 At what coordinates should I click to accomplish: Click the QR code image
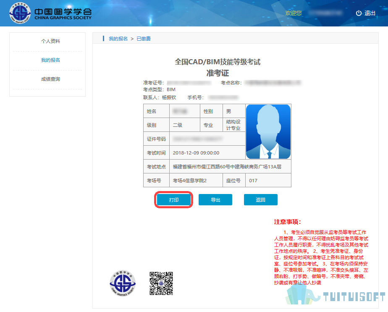point(161,283)
